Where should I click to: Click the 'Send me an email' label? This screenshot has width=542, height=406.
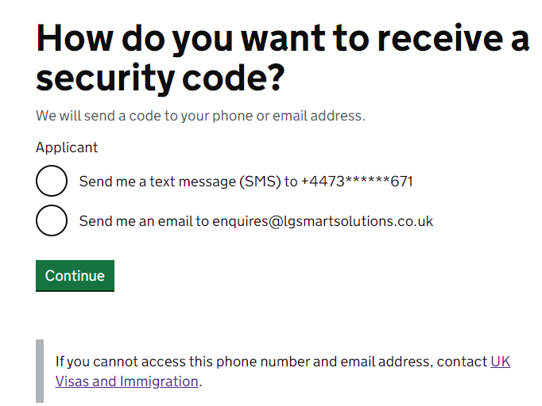pyautogui.click(x=145, y=221)
